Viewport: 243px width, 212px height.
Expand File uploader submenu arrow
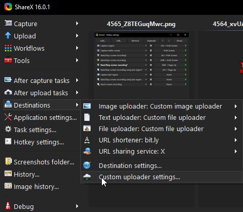click(236, 129)
